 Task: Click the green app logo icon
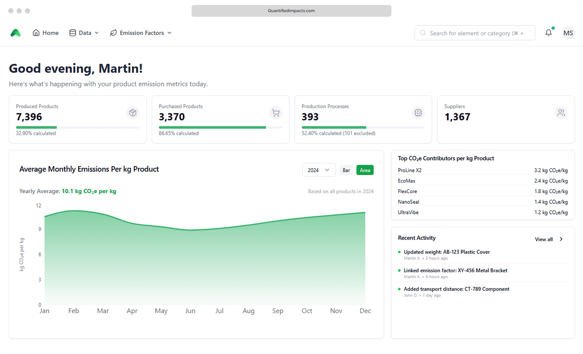(15, 33)
